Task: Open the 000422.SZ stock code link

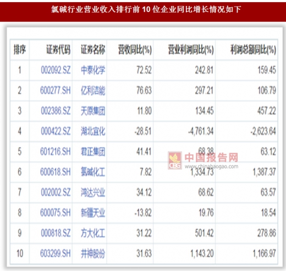Action: (x=56, y=131)
